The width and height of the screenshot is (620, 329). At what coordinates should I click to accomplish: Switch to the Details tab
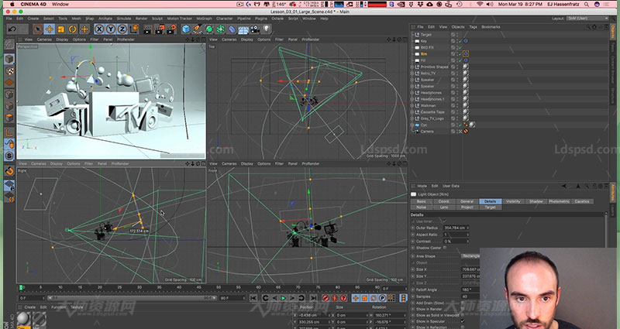(491, 201)
